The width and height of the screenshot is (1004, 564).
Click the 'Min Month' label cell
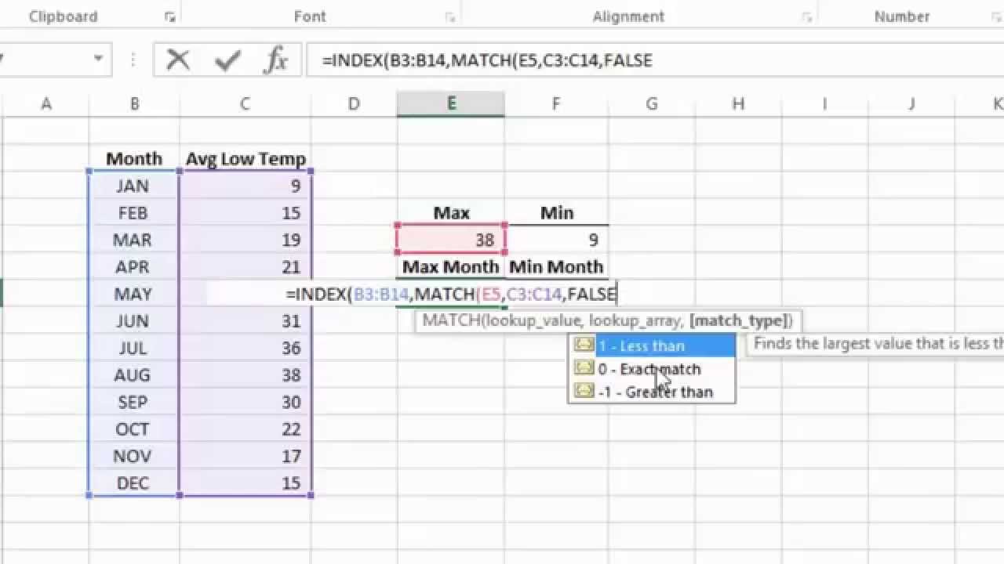pyautogui.click(x=556, y=267)
